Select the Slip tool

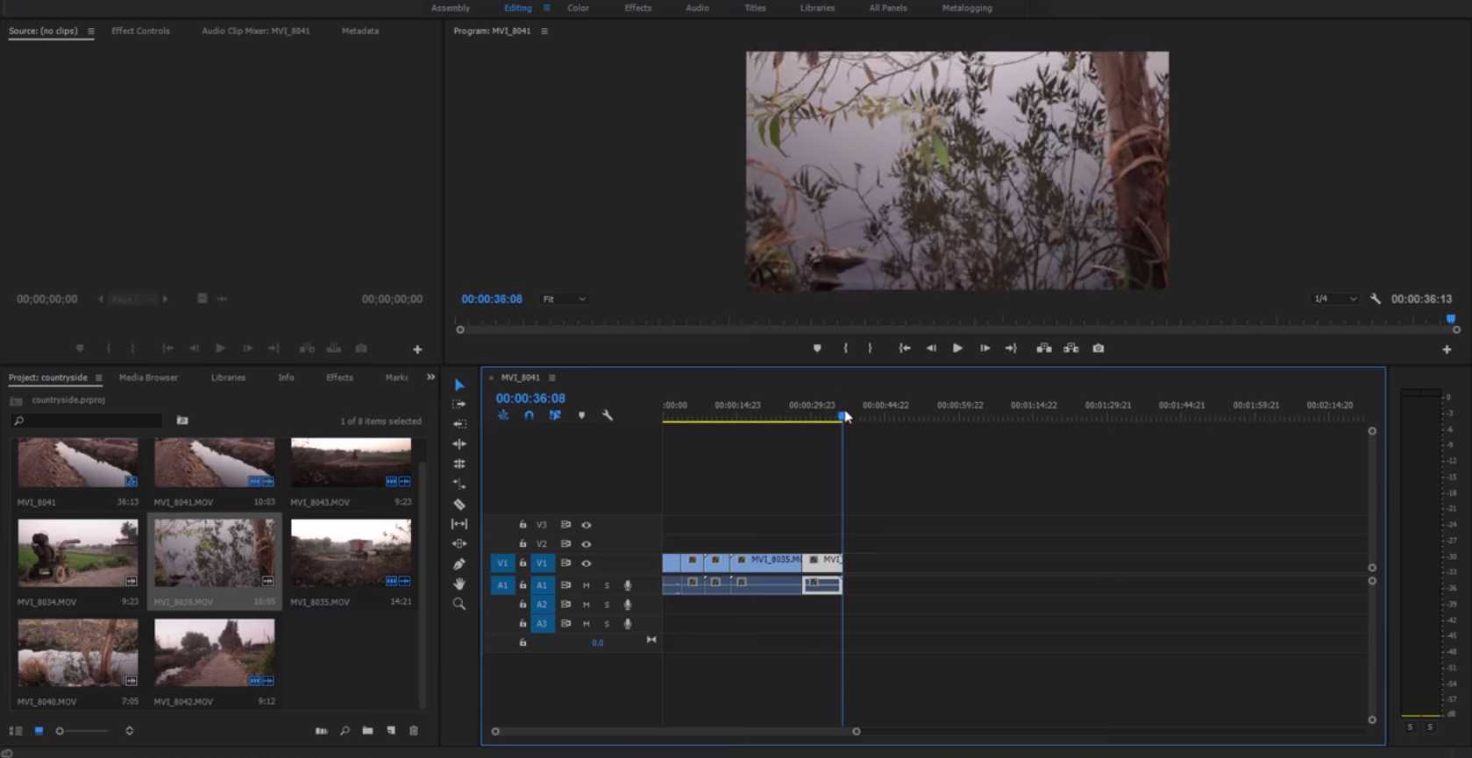(459, 524)
